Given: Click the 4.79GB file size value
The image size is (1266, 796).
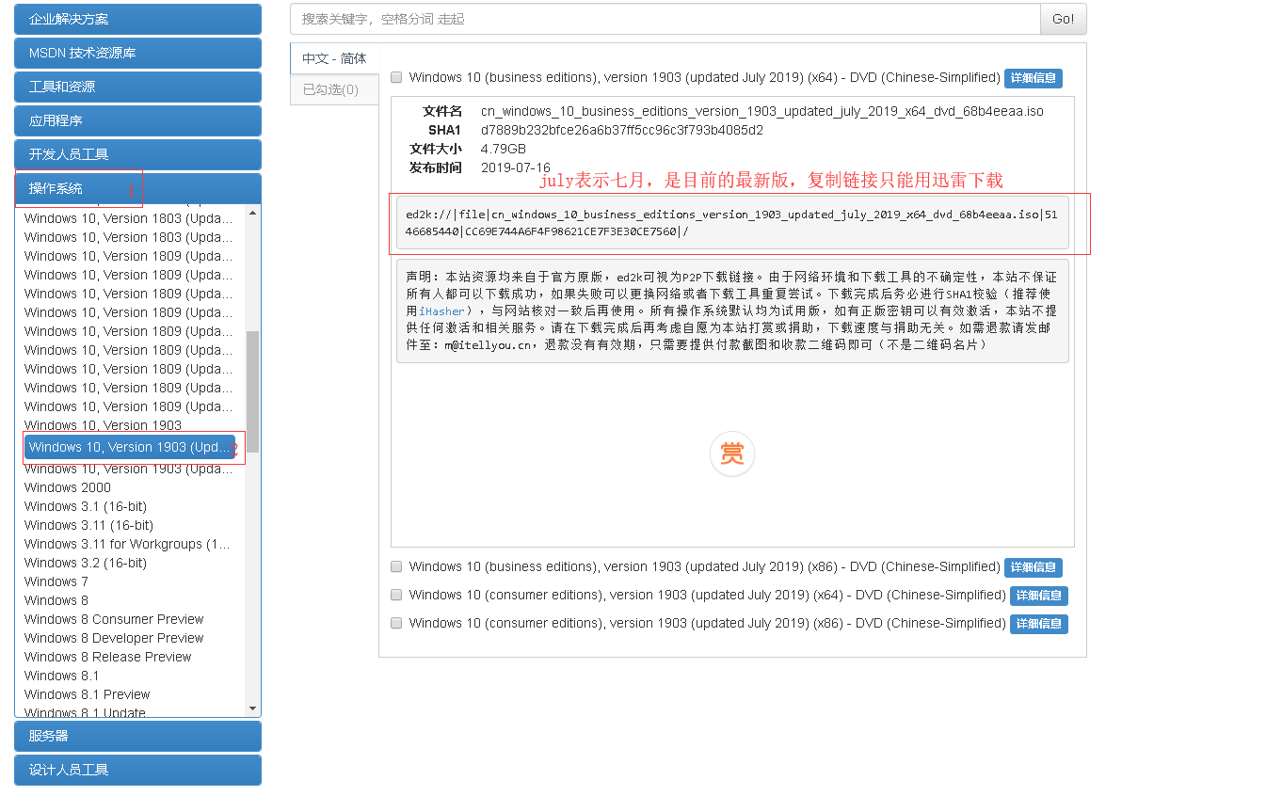Looking at the screenshot, I should coord(504,149).
